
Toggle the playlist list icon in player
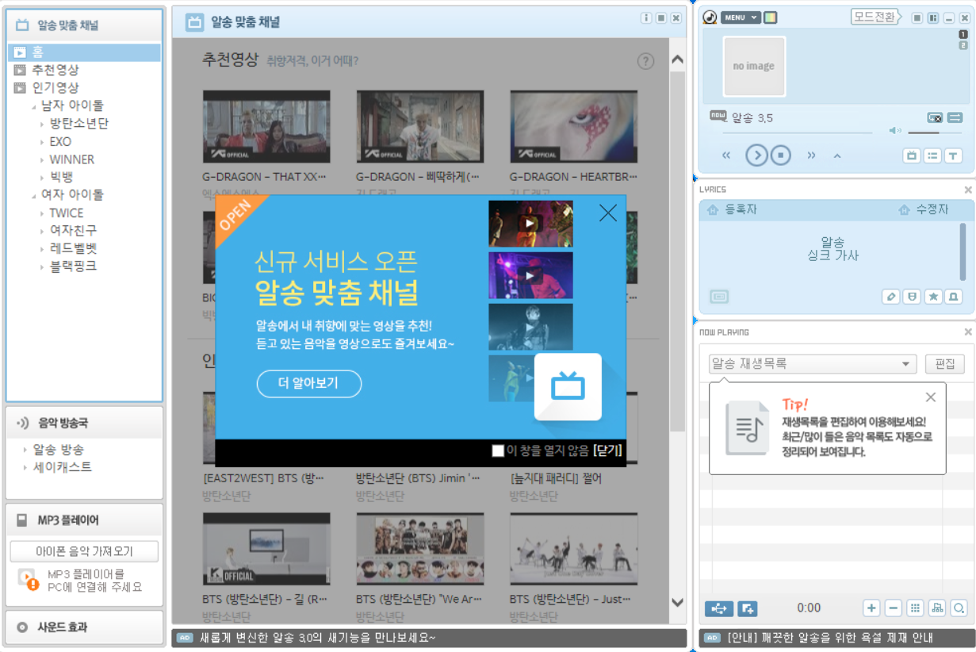pyautogui.click(x=932, y=156)
